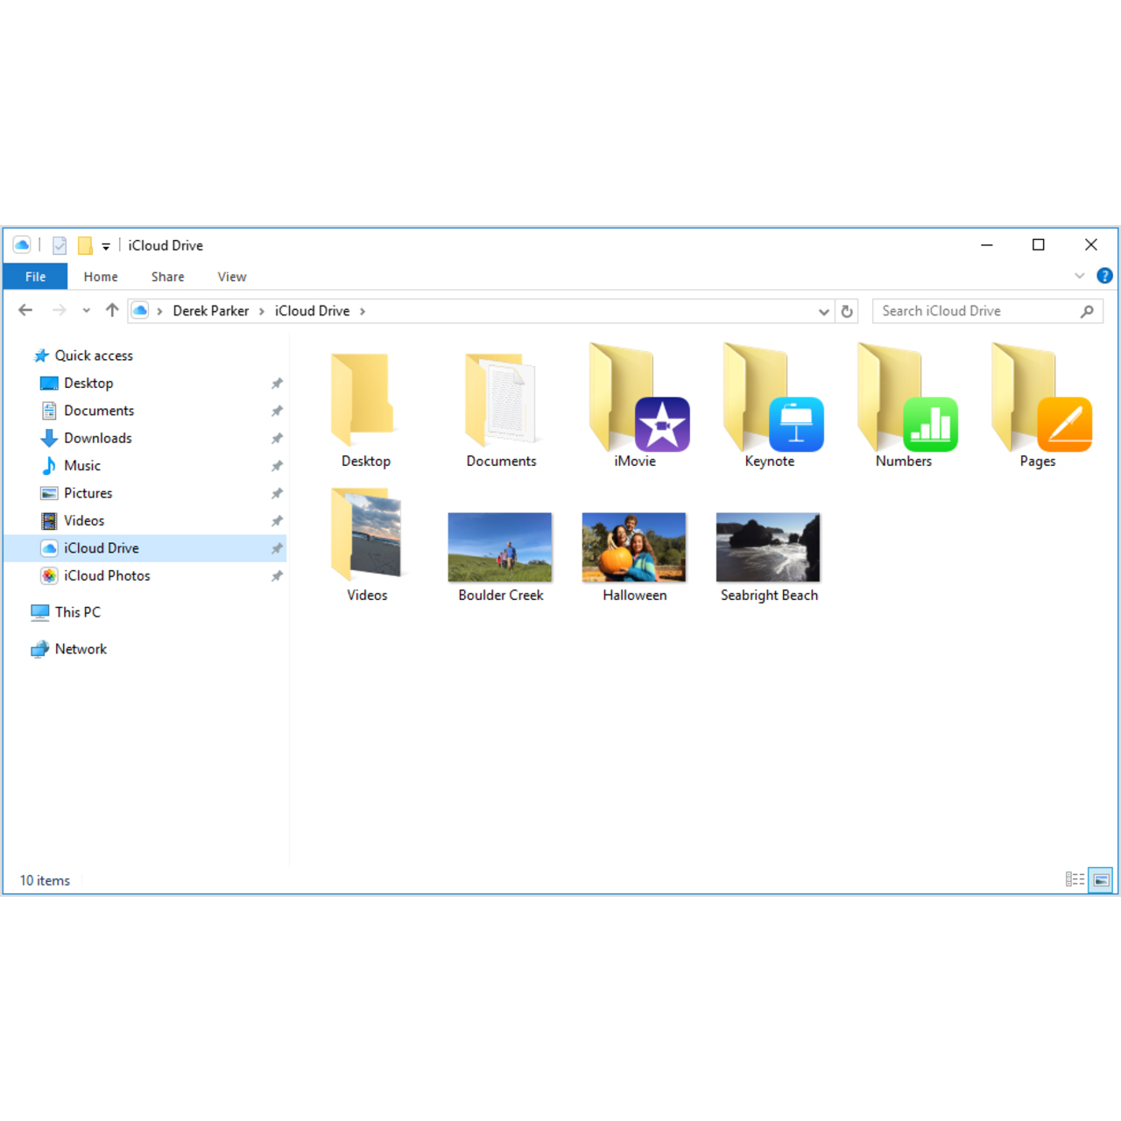Switch to details view in status bar
Image resolution: width=1121 pixels, height=1121 pixels.
[1075, 880]
